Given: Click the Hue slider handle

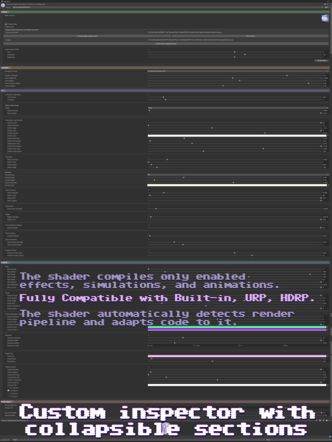Looking at the screenshot, I should pyautogui.click(x=234, y=52).
